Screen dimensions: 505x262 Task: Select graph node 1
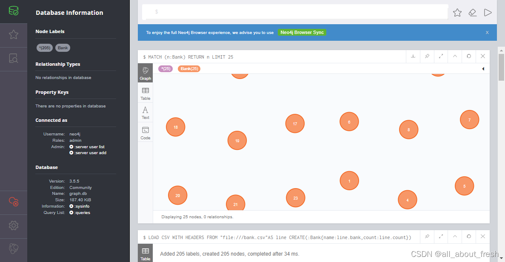click(x=349, y=180)
